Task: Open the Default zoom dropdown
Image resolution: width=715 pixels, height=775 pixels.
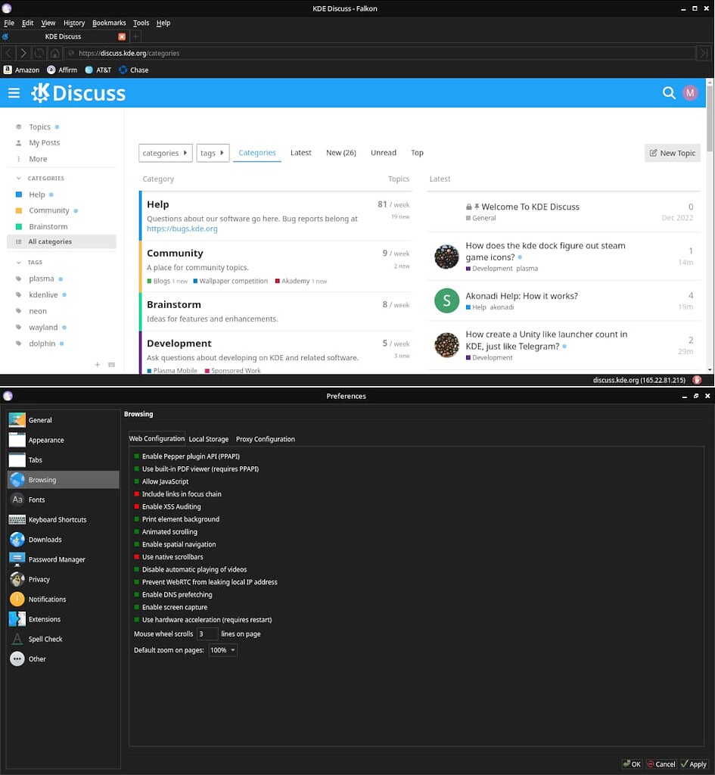Action: (222, 649)
